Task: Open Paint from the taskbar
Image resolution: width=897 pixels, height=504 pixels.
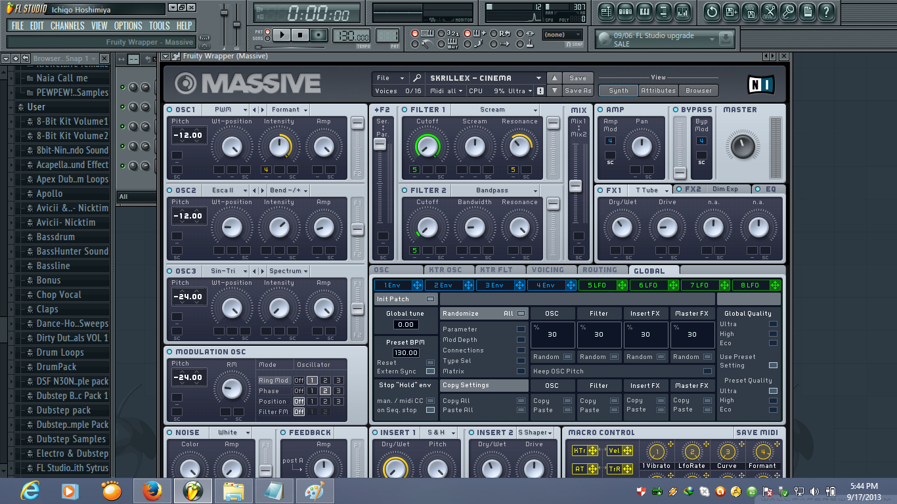Action: [315, 490]
